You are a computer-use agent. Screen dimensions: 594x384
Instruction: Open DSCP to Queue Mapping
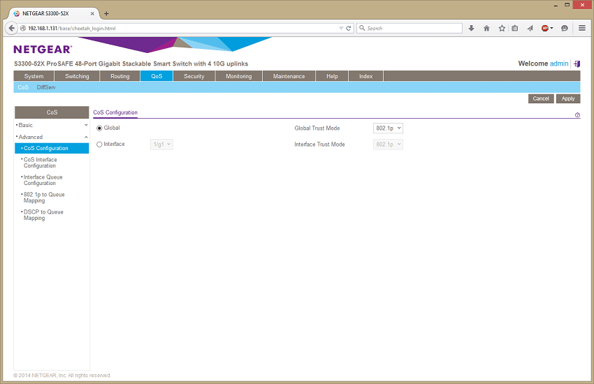pos(43,215)
